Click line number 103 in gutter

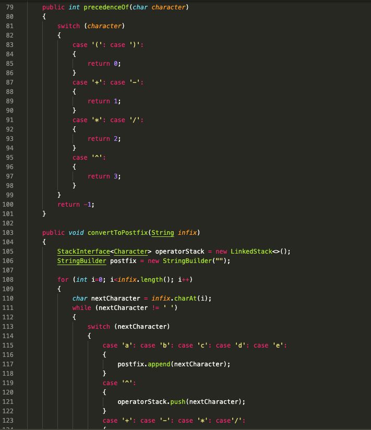pyautogui.click(x=8, y=233)
